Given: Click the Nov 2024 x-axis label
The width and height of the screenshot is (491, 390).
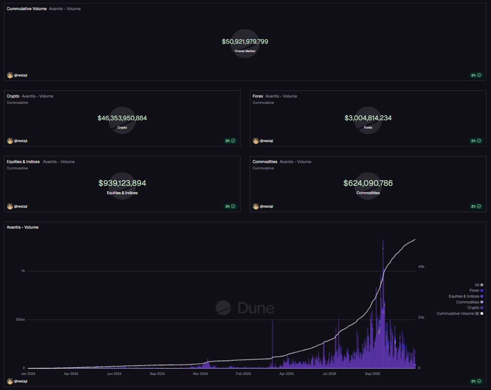Looking at the screenshot, I should (x=200, y=374).
